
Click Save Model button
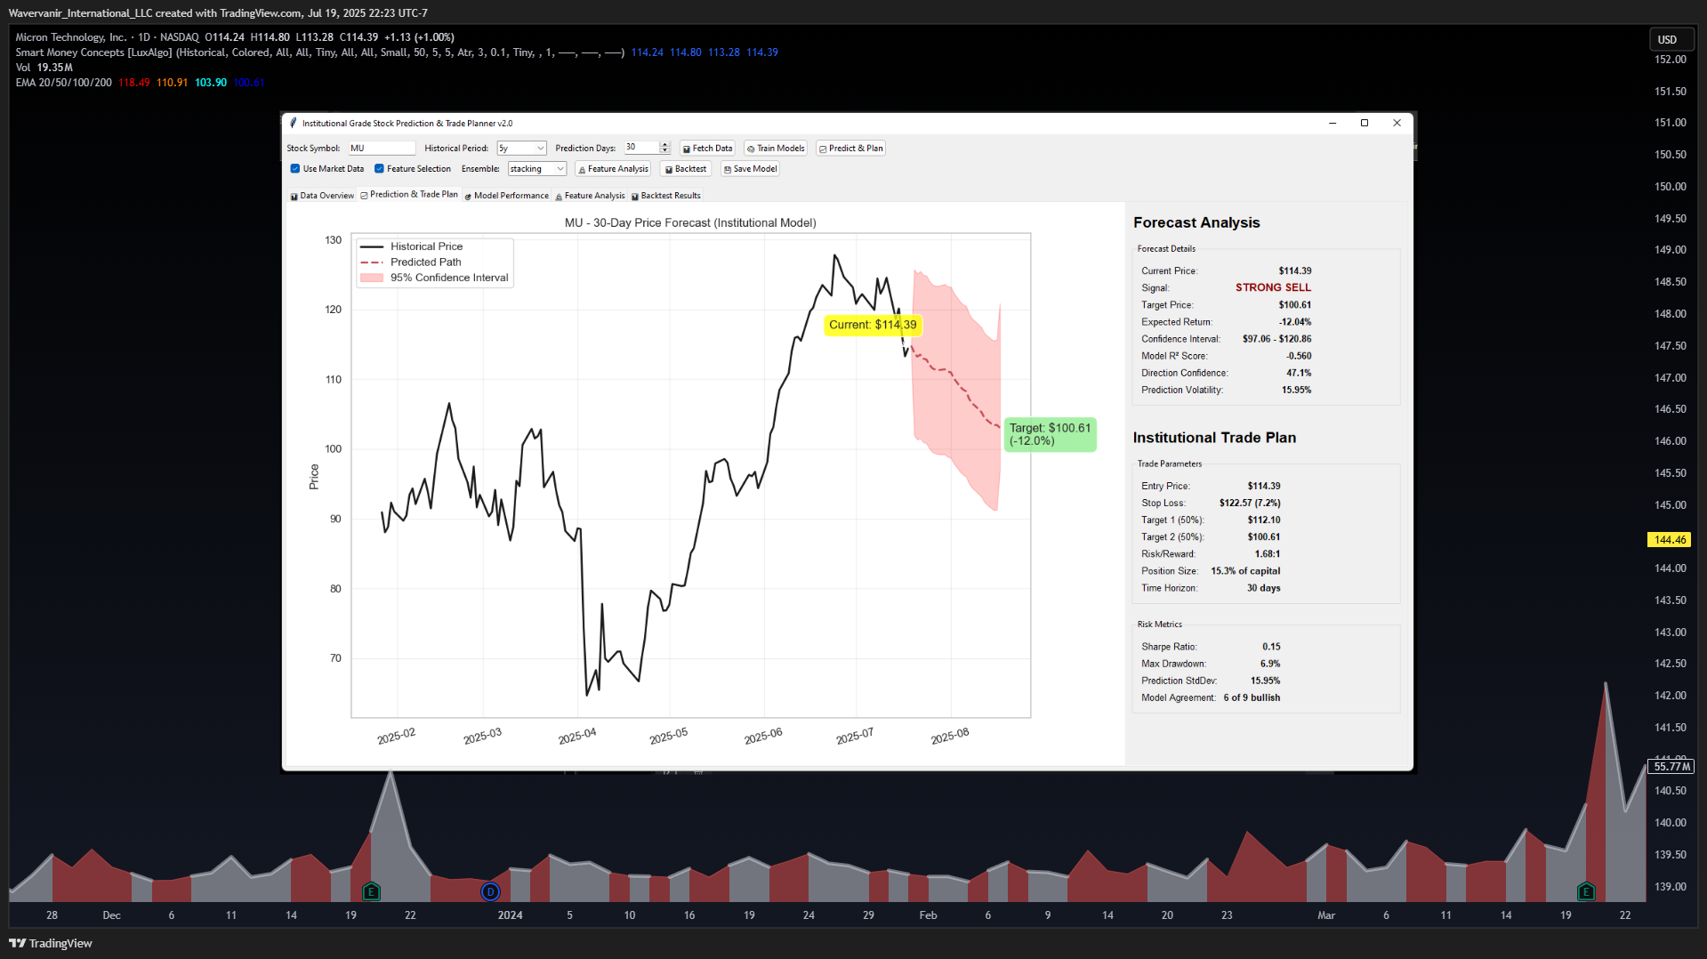pyautogui.click(x=750, y=168)
